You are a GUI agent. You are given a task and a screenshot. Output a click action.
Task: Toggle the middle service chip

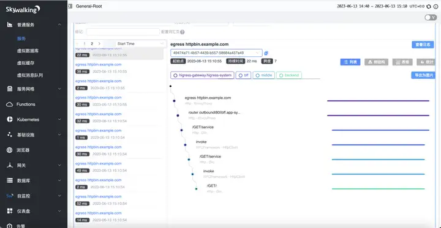(x=263, y=75)
